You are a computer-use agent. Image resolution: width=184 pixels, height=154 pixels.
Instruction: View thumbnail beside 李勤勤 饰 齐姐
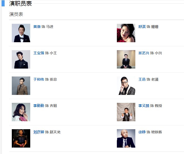pos(21,112)
